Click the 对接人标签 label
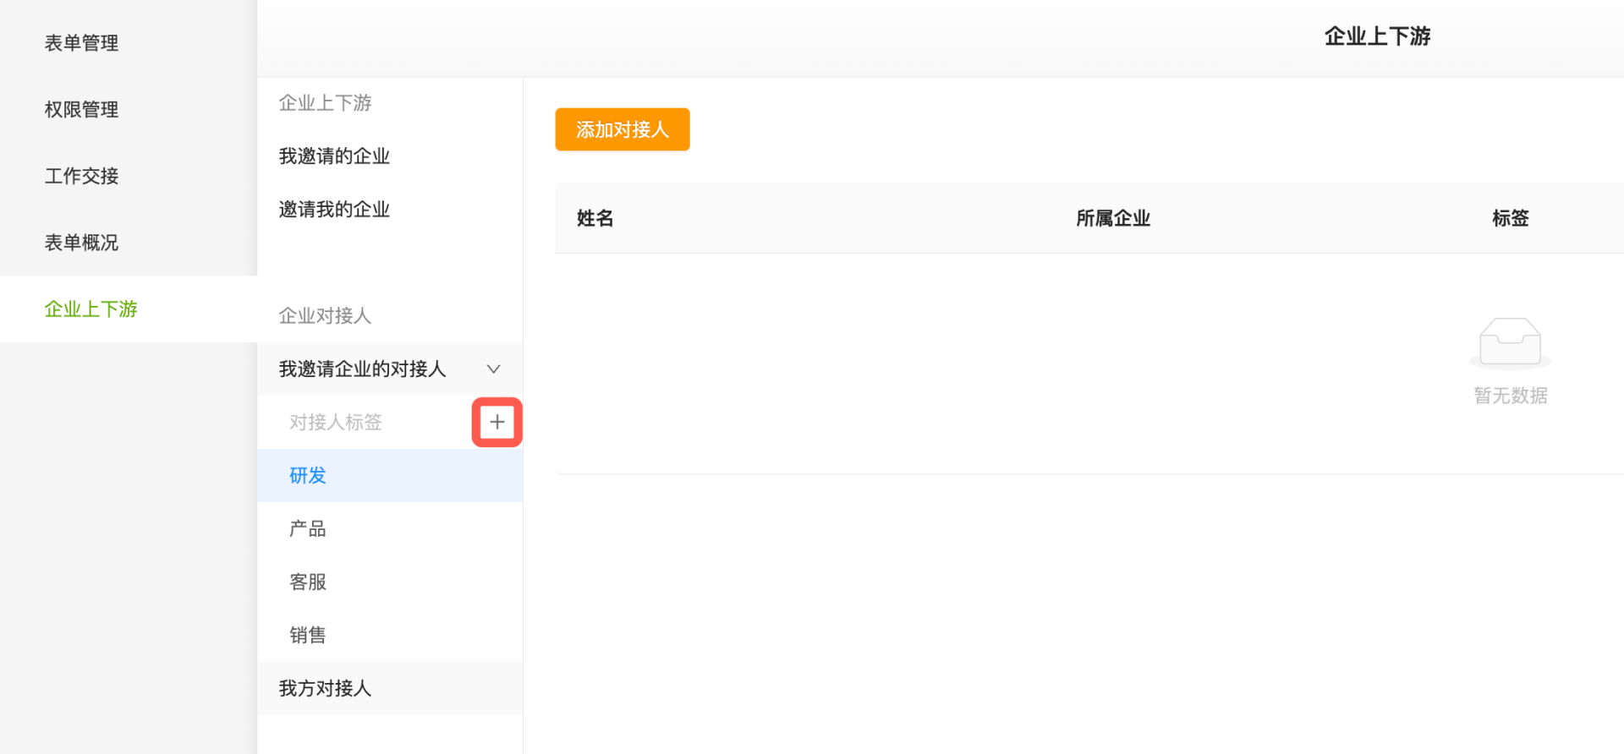Screen dimensions: 1624x754 point(336,423)
